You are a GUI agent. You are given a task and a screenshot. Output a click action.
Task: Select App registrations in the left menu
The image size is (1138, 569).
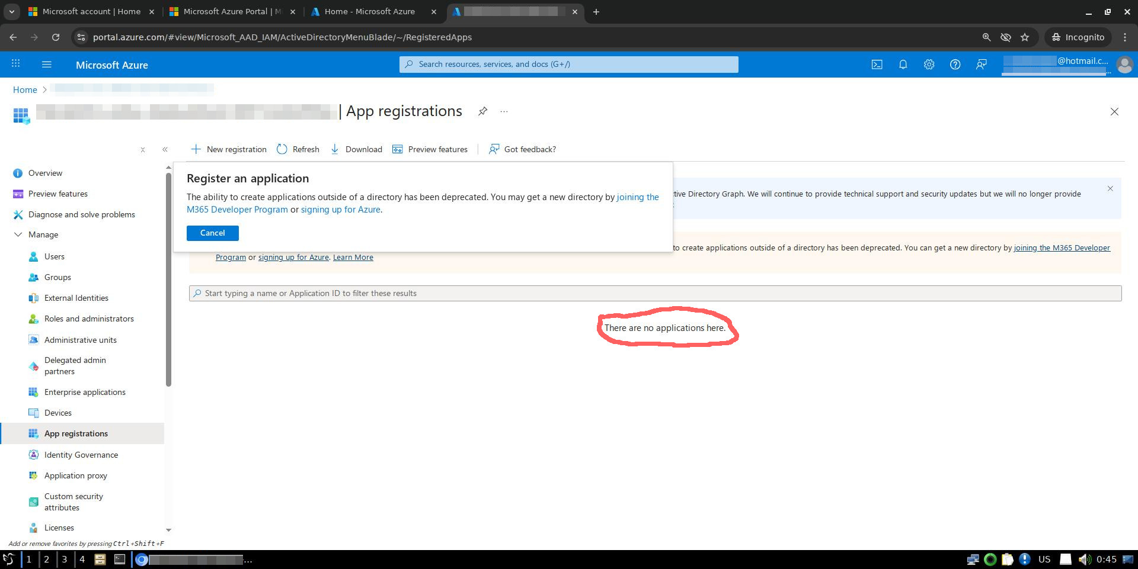click(x=83, y=433)
